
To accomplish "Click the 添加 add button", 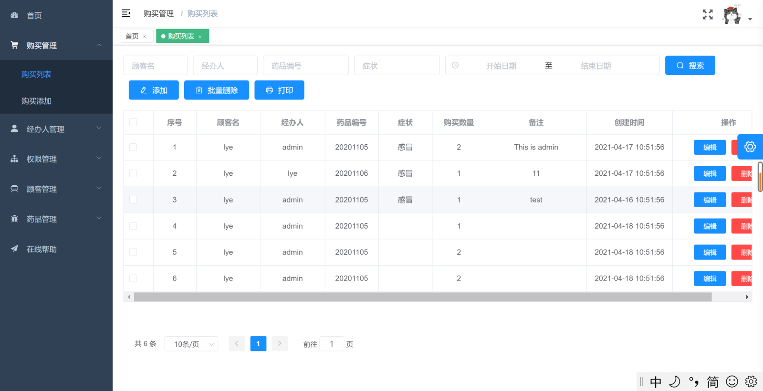I will 154,90.
